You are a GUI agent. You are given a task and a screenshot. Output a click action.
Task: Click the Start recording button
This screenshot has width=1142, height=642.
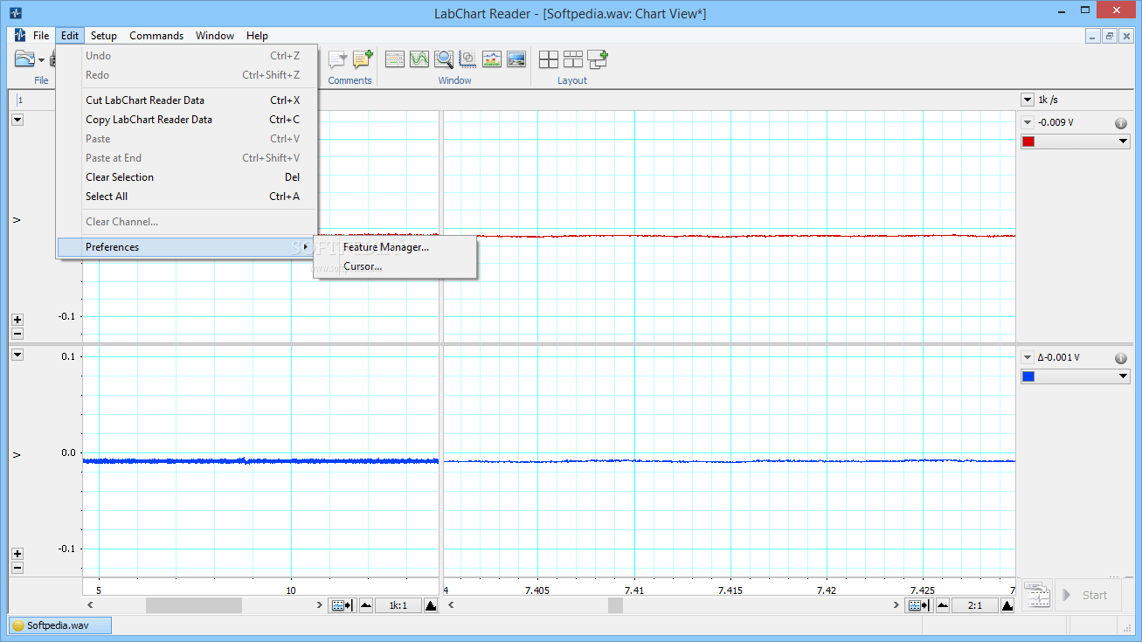[1087, 595]
